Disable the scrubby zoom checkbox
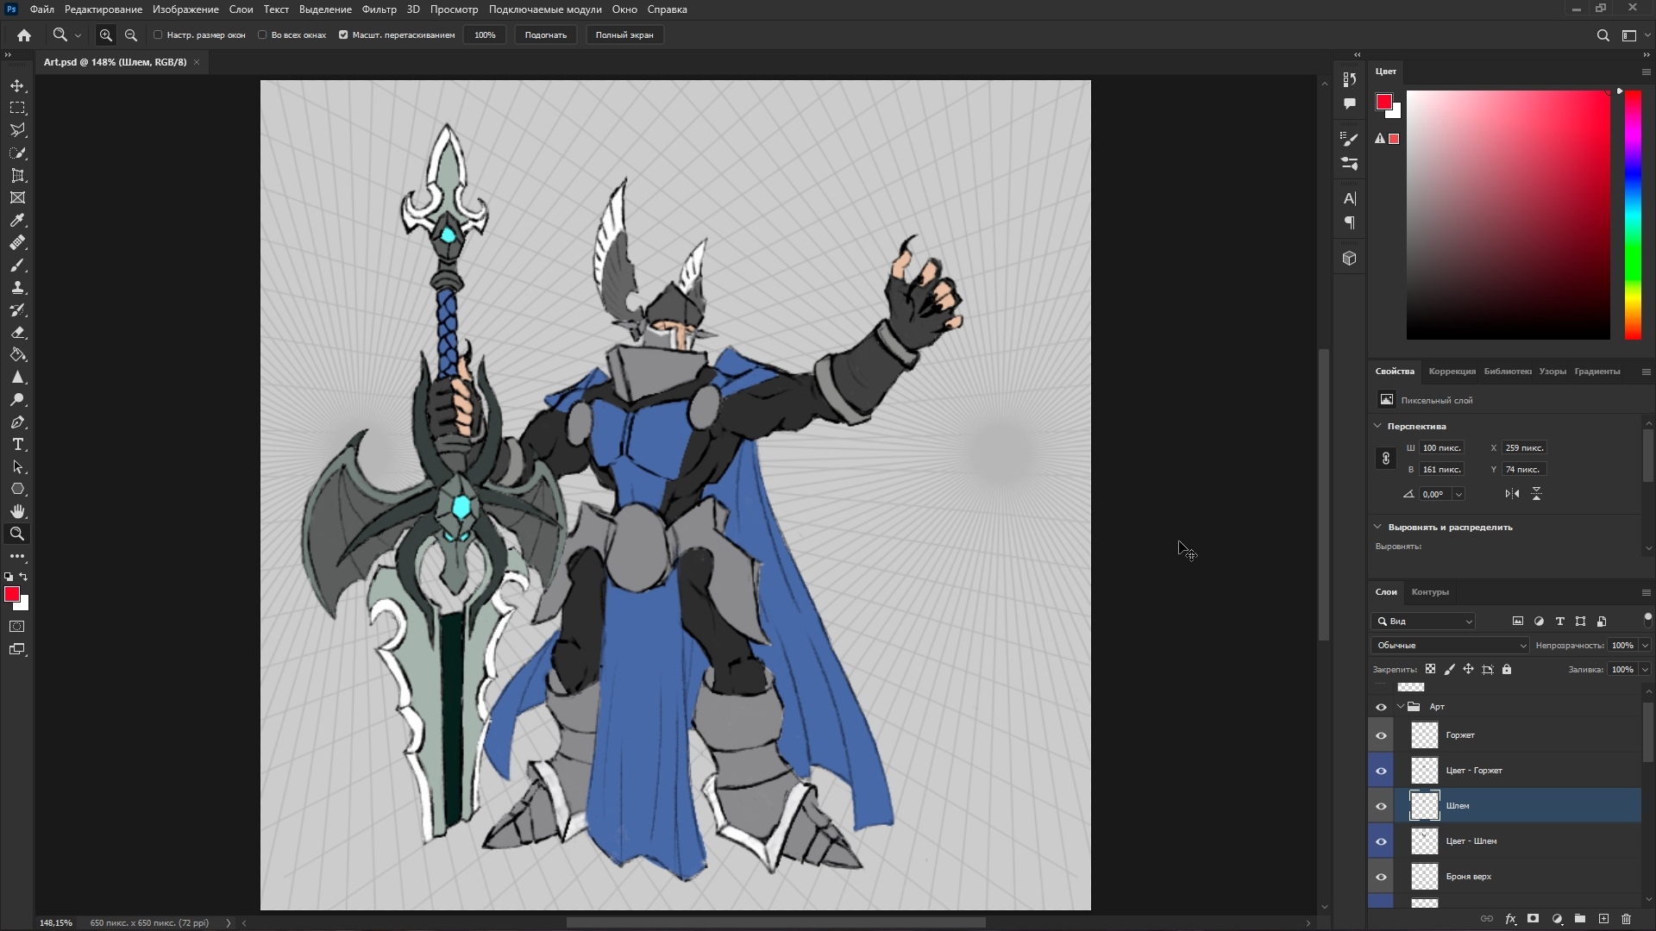The width and height of the screenshot is (1656, 931). tap(343, 35)
